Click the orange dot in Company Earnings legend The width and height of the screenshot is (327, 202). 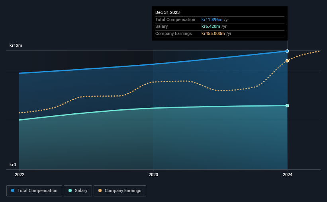pos(100,190)
